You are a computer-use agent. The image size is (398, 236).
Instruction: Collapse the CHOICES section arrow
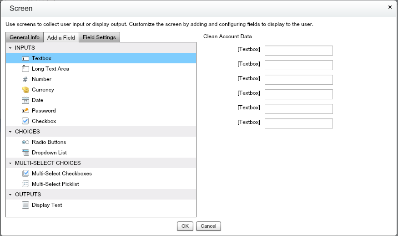point(10,132)
